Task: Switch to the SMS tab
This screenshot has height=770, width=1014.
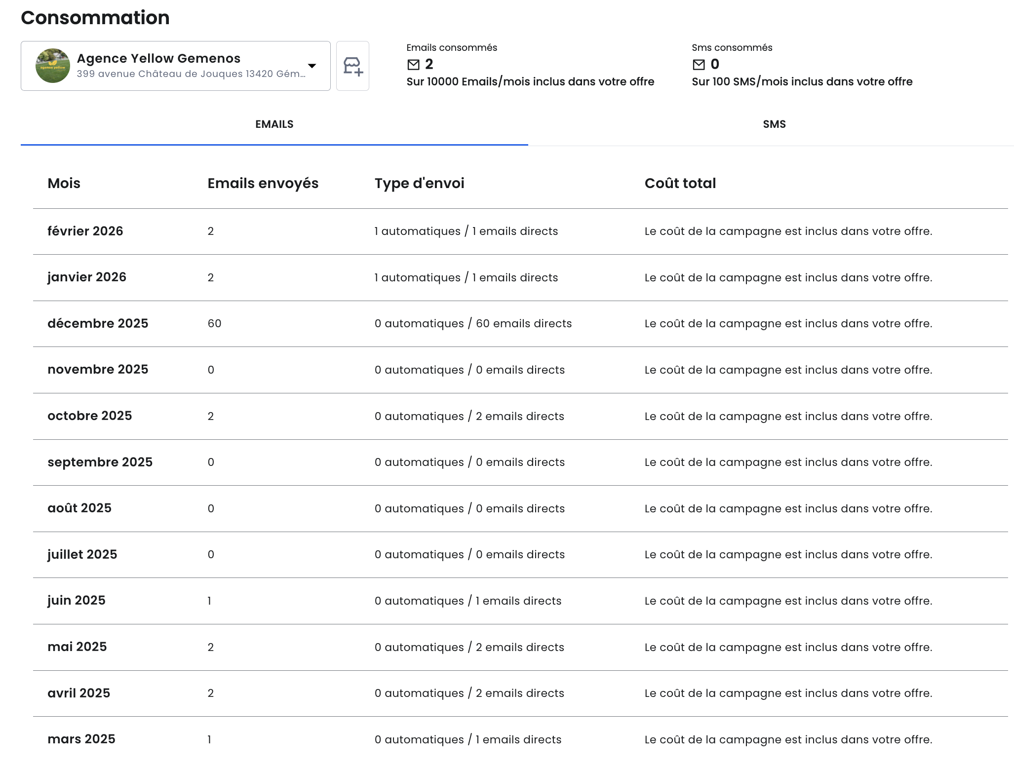Action: 774,124
